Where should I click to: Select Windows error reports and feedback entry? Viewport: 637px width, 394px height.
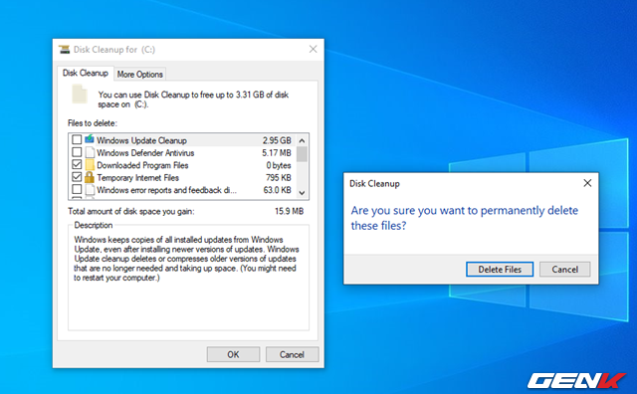click(182, 190)
